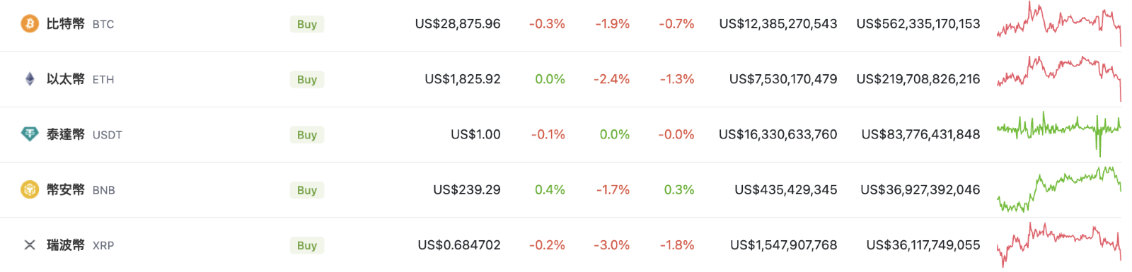The height and width of the screenshot is (272, 1132).
Task: Click the Ethereum diamond icon
Action: 30,79
